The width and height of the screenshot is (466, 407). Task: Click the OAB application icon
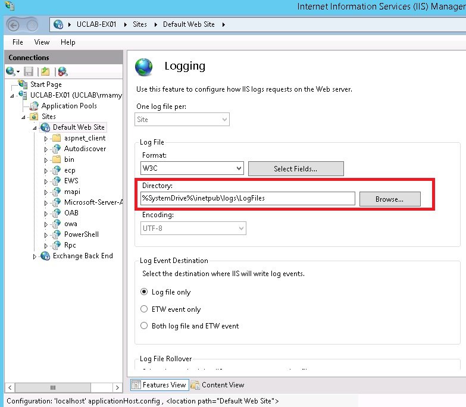pos(57,213)
